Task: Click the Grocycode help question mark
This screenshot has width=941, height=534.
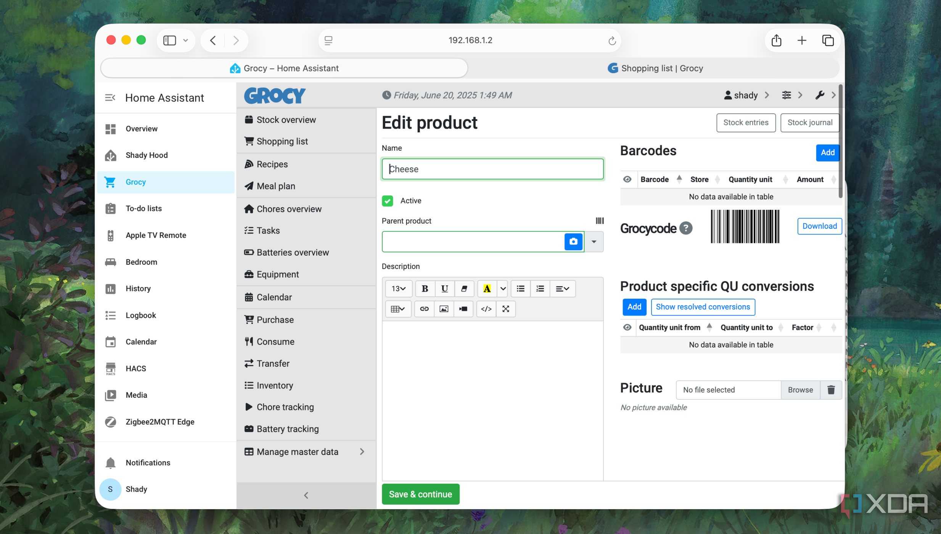Action: (685, 228)
